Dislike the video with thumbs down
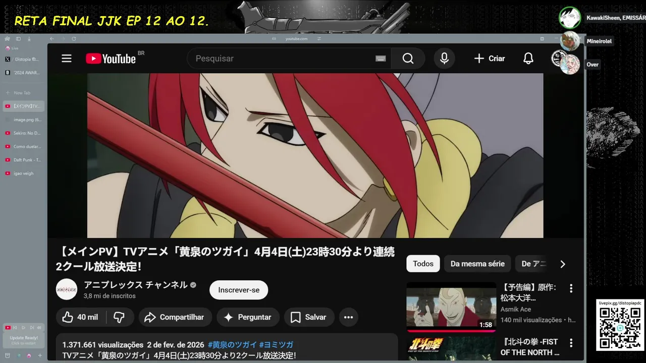The width and height of the screenshot is (646, 363). (119, 317)
